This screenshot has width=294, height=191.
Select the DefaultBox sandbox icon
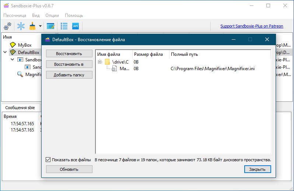pos(13,52)
